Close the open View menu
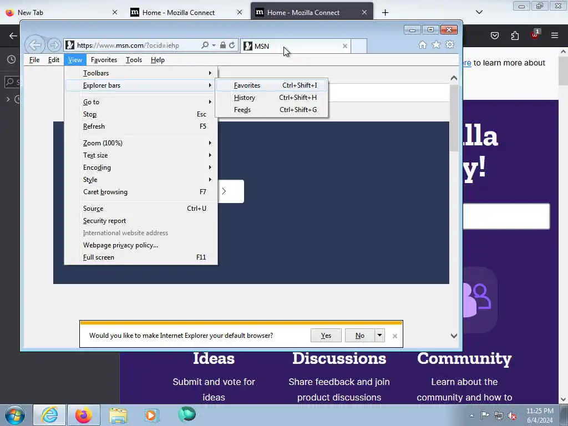 tap(75, 60)
